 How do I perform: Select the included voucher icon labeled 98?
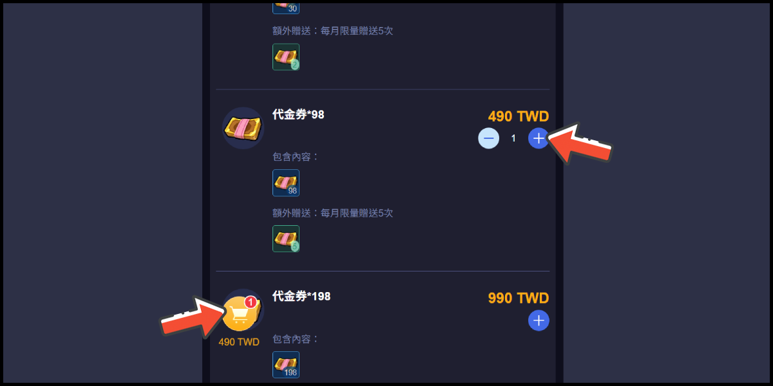click(286, 183)
